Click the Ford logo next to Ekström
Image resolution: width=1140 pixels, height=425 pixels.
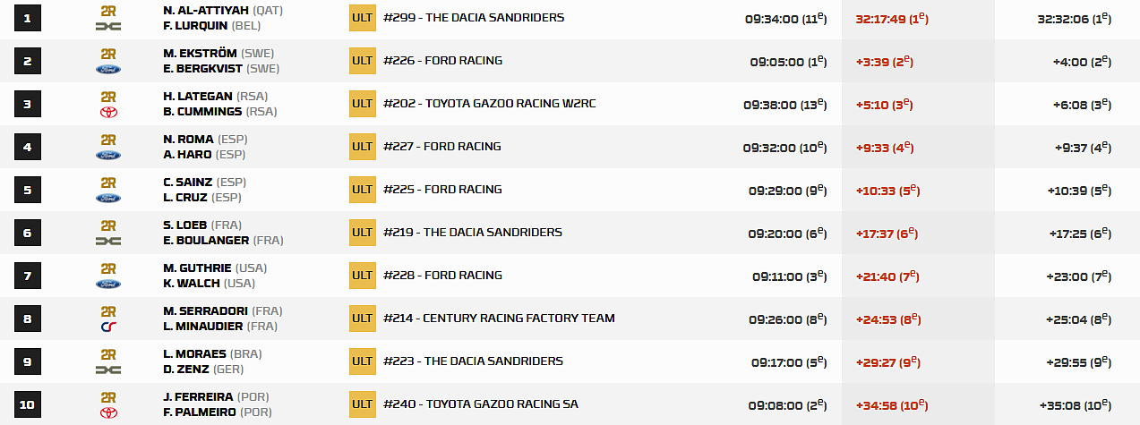pos(108,69)
